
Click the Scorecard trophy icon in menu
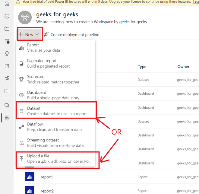coord(21,79)
